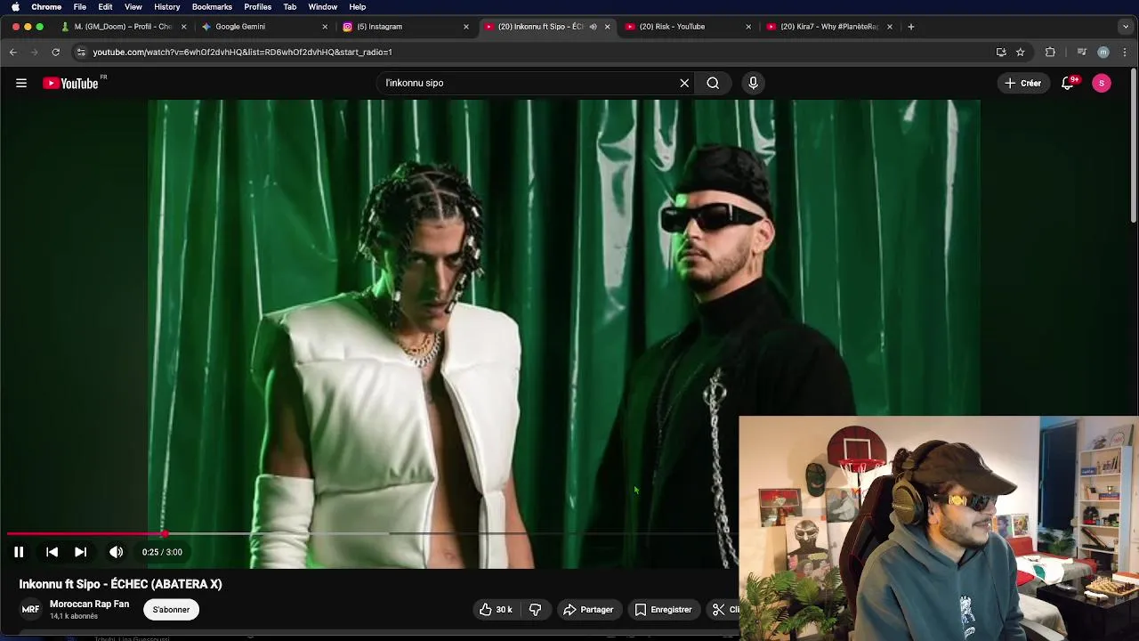Reload the page in Chrome
This screenshot has height=641, width=1139.
tap(55, 53)
